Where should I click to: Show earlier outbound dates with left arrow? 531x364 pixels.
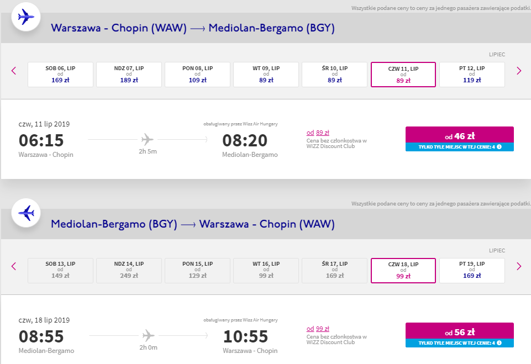[x=14, y=71]
